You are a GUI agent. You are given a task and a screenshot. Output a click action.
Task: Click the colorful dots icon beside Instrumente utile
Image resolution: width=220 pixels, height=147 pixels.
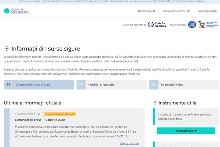coord(155,103)
